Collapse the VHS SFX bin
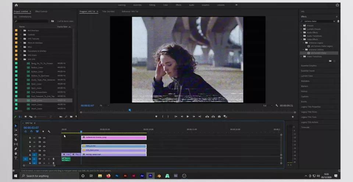Screen dimensions: 353x182 click(21, 59)
